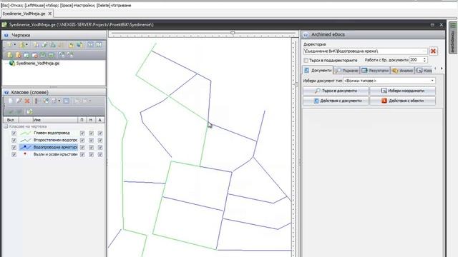Click the Действия с обекти button

coord(402,101)
